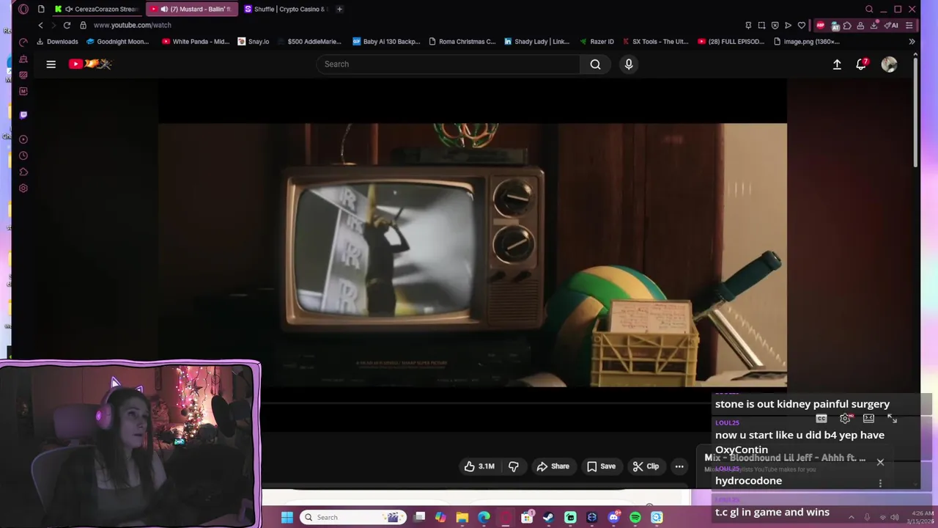The width and height of the screenshot is (938, 528).
Task: Like the video showing 3.1M likes
Action: coord(479,466)
